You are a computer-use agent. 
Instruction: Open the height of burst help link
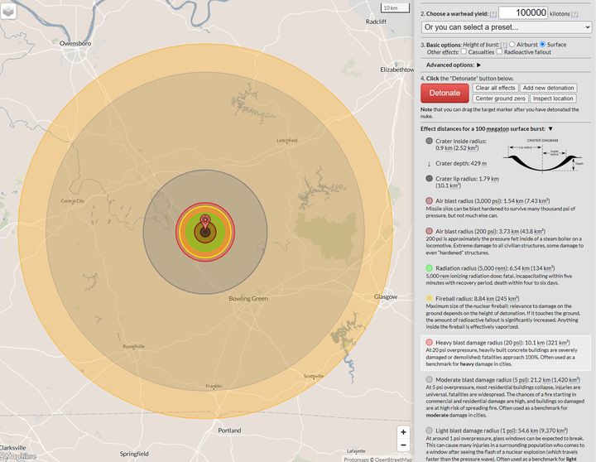tap(503, 45)
